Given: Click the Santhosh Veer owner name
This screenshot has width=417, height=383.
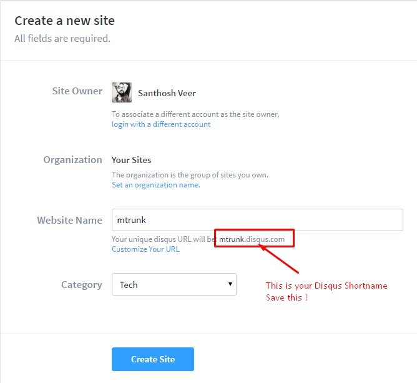Looking at the screenshot, I should coord(167,93).
